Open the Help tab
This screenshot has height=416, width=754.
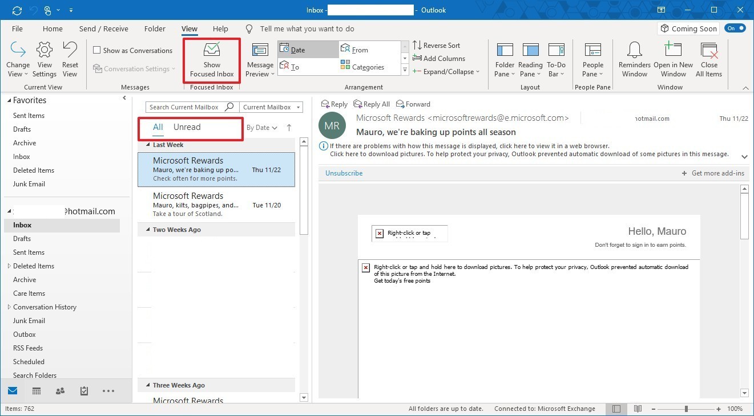(x=220, y=28)
